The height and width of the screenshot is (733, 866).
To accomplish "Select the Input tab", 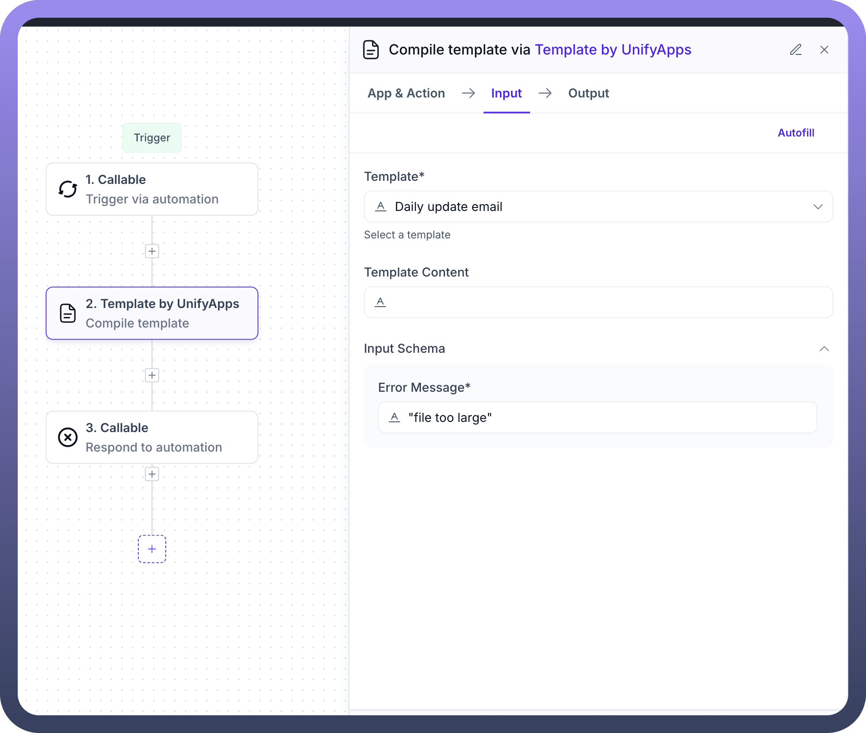I will (506, 93).
